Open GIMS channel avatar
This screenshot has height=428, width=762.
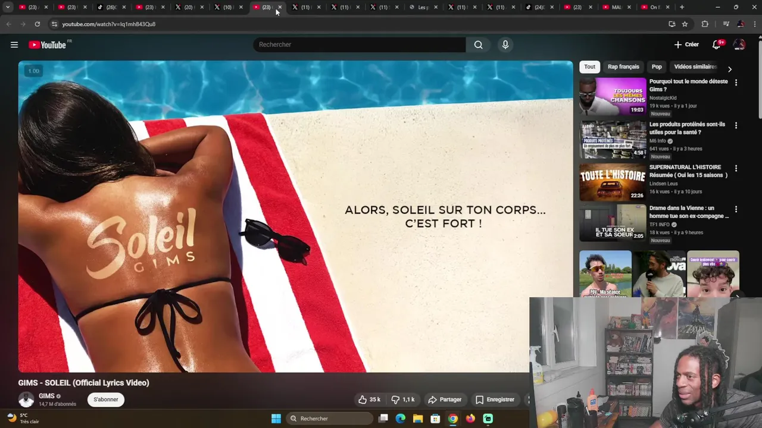coord(26,399)
